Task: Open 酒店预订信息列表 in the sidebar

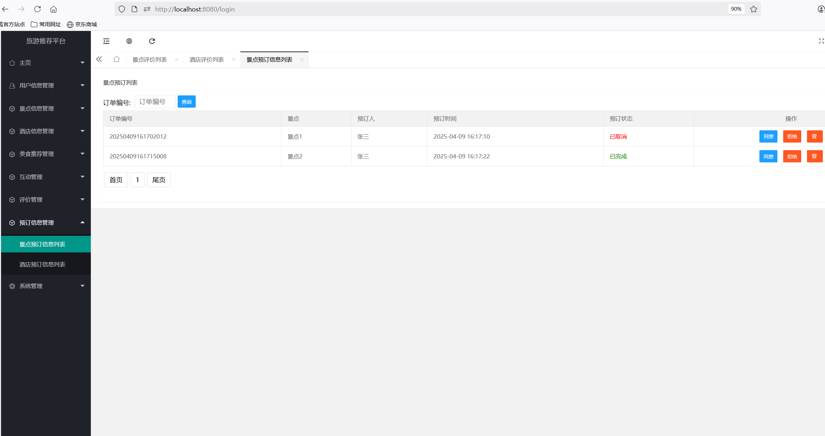Action: coord(42,265)
